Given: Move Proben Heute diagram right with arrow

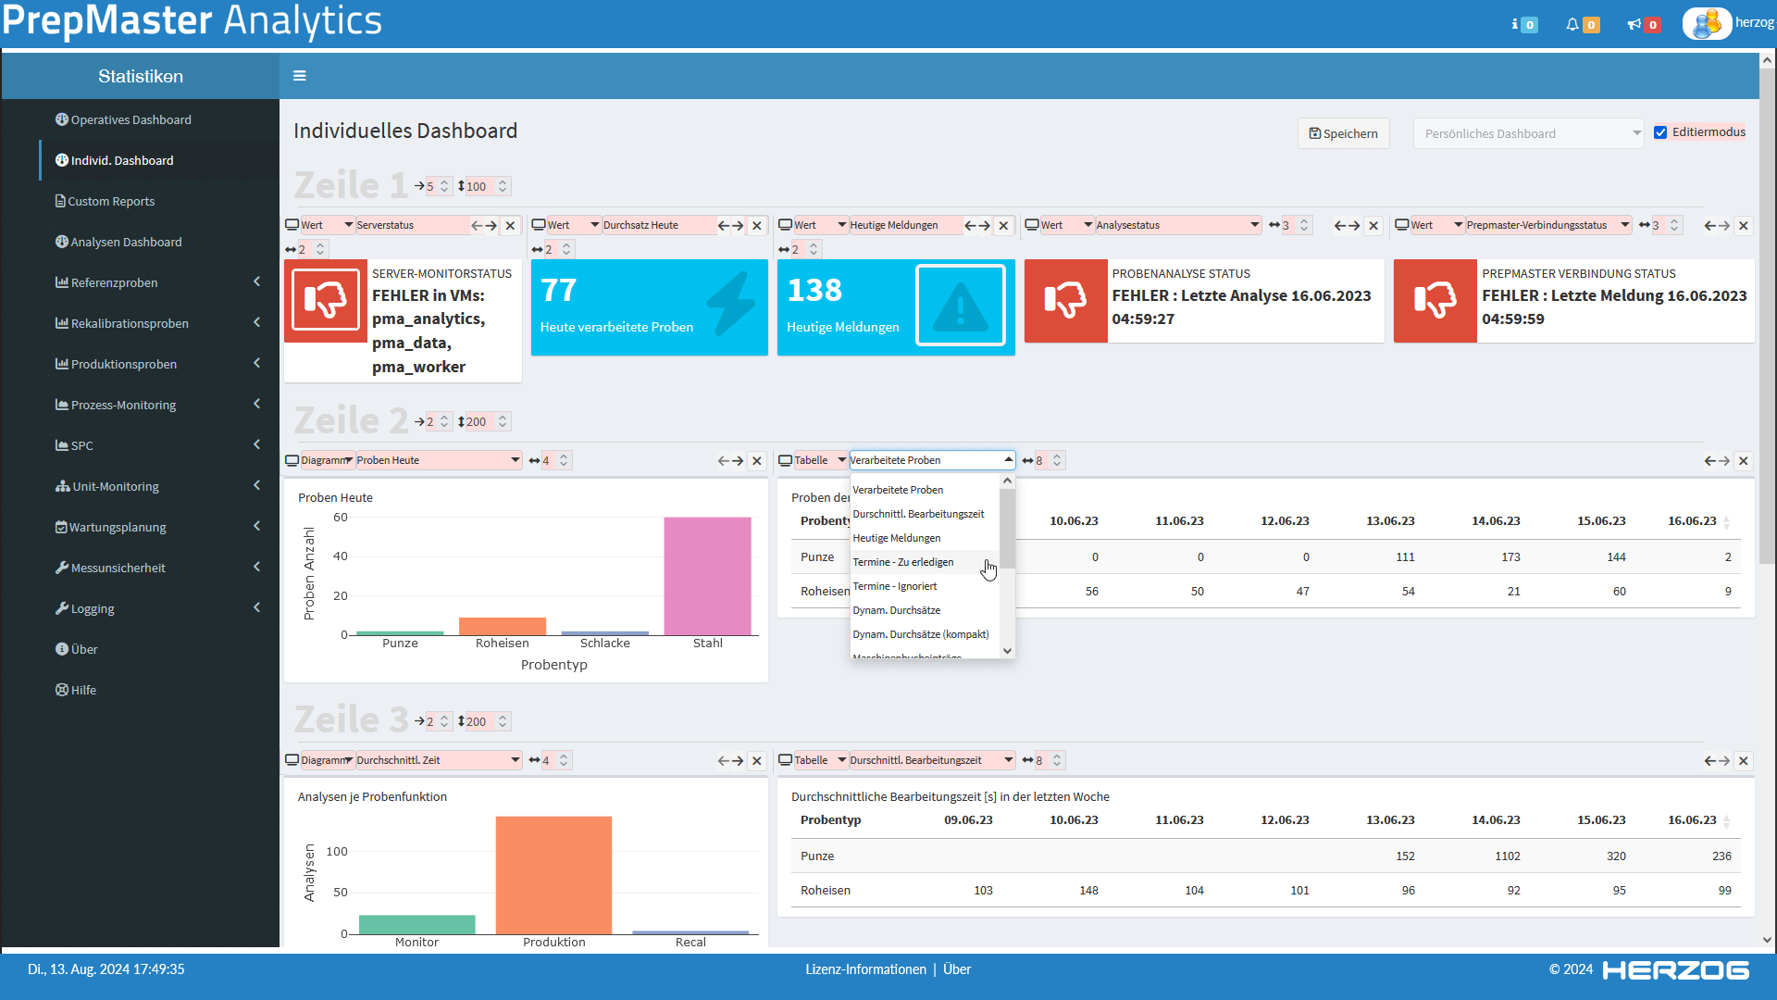Looking at the screenshot, I should tap(738, 460).
